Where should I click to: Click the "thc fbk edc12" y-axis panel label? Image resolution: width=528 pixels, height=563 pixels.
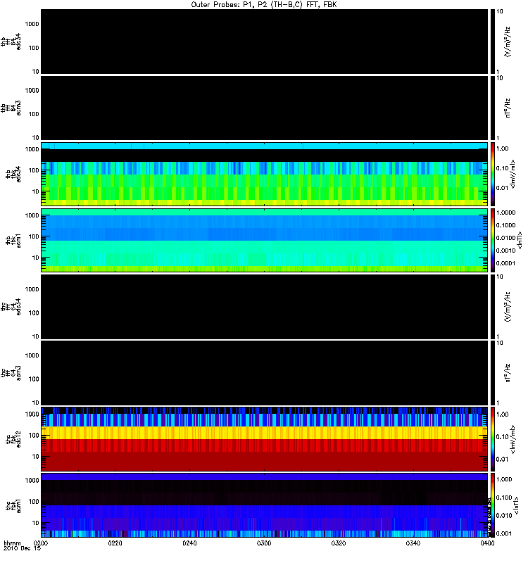pos(13,439)
